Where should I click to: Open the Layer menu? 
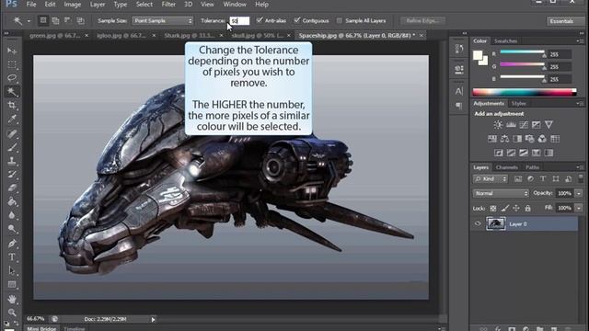tap(98, 5)
